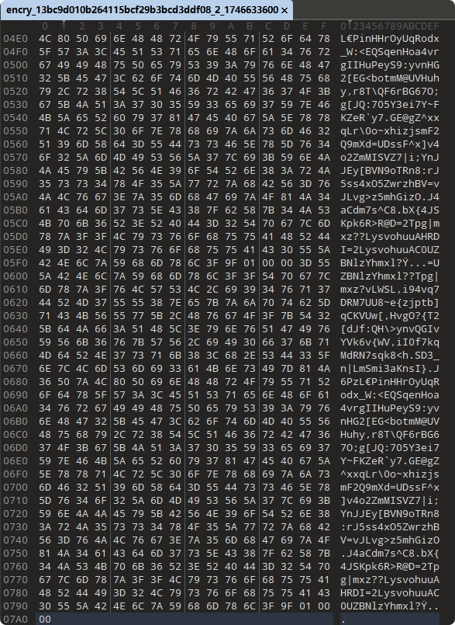Viewport: 455px width, 625px height.
Task: Click byte 2E in row 0660
Action: (x=250, y=355)
